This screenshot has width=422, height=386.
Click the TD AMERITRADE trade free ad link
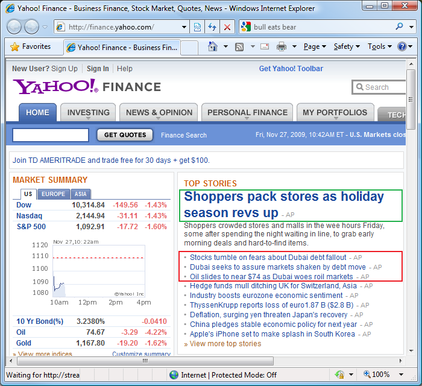pyautogui.click(x=111, y=160)
